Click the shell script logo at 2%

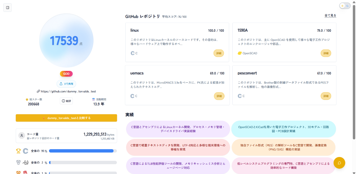[x=25, y=162]
